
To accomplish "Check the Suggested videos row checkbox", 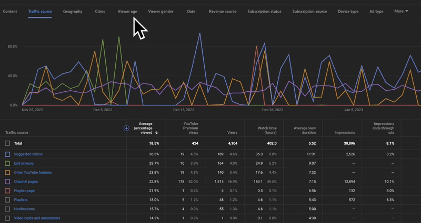I will point(7,154).
